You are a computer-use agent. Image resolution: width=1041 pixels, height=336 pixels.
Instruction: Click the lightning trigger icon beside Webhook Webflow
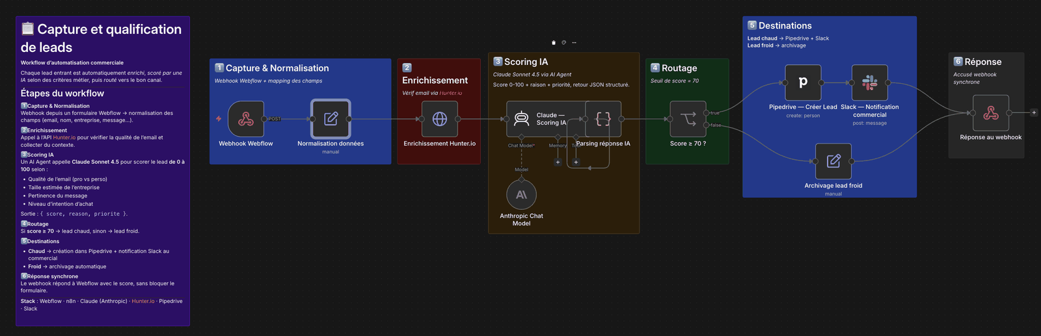click(219, 119)
